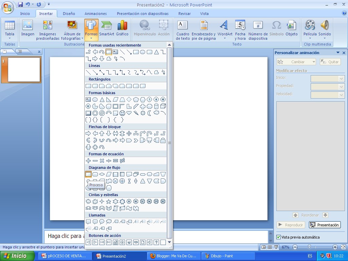Screen dimensions: 348x261
Task: Click the Imagen ribbon button
Action: (x=28, y=28)
